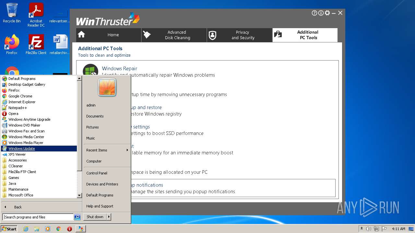
Task: Expand the Maintenance folder
Action: pyautogui.click(x=39, y=189)
